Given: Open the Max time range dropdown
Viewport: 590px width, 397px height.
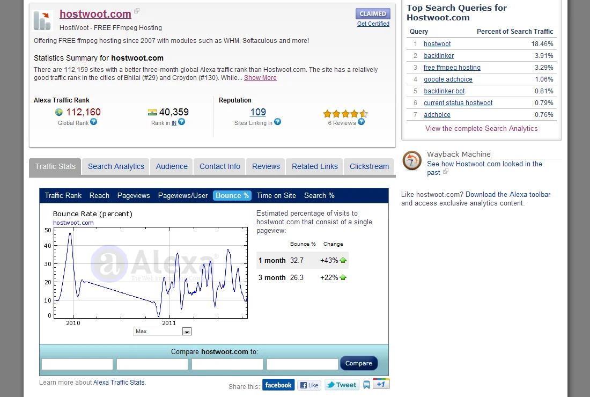Looking at the screenshot, I should tap(163, 331).
